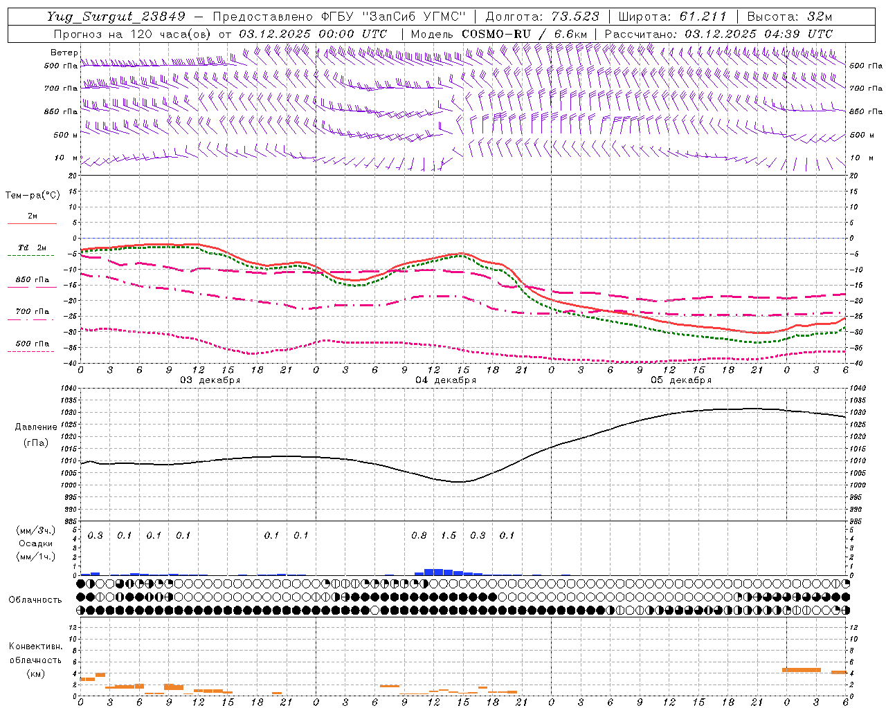Click the station title Yug_Surgut_23849

(x=116, y=17)
